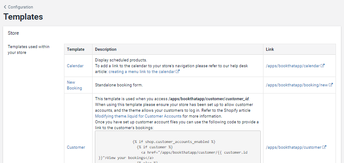The height and width of the screenshot is (163, 344).
Task: Open the New Booking template
Action: pyautogui.click(x=74, y=85)
